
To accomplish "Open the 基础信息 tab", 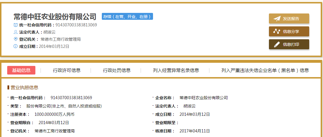I will click(x=21, y=70).
